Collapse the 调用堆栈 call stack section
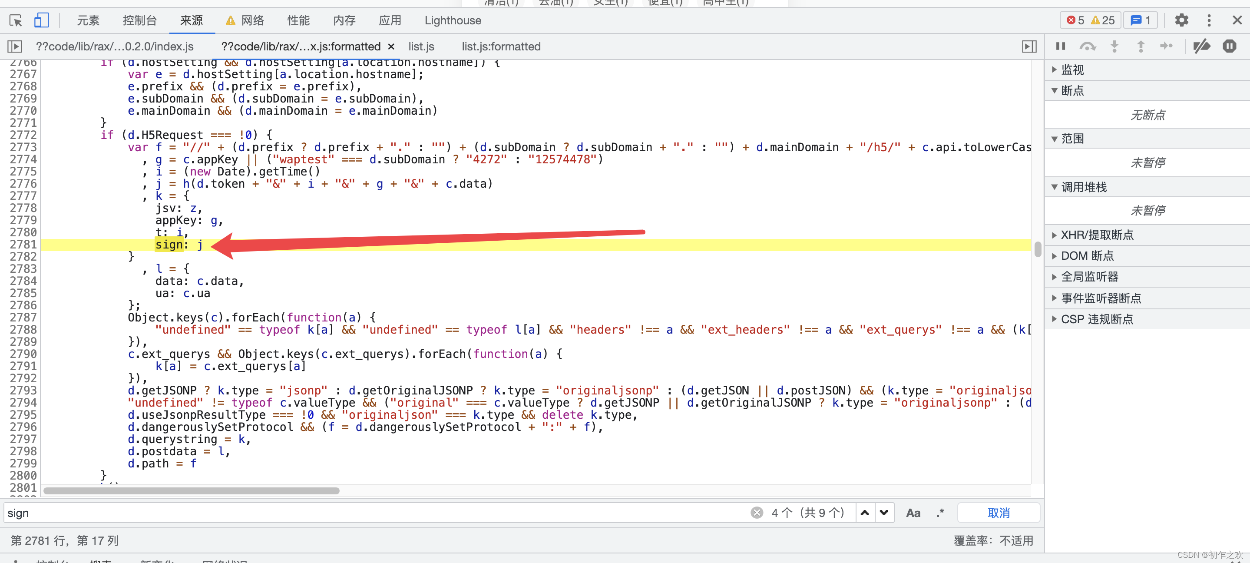1250x563 pixels. pos(1083,187)
